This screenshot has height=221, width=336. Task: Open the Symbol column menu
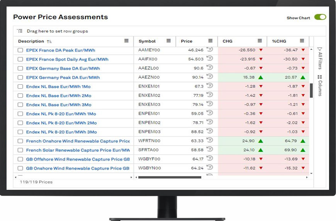[x=168, y=41]
